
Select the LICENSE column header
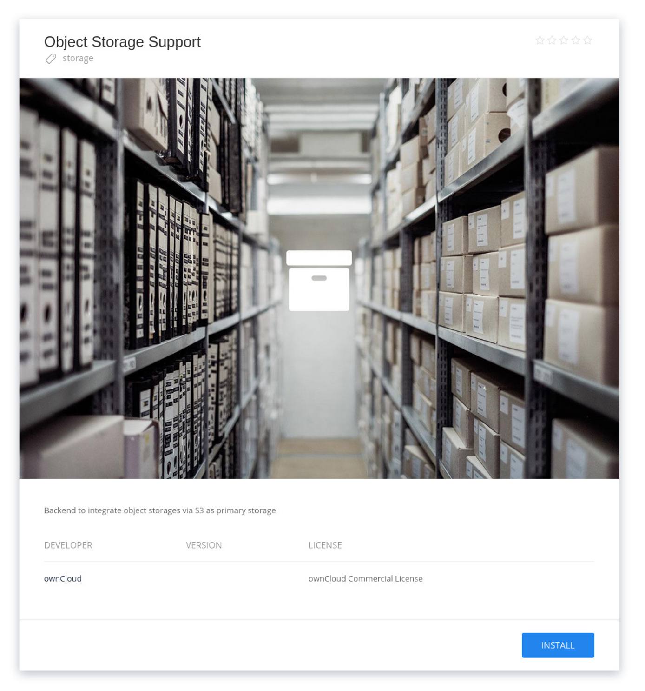325,545
